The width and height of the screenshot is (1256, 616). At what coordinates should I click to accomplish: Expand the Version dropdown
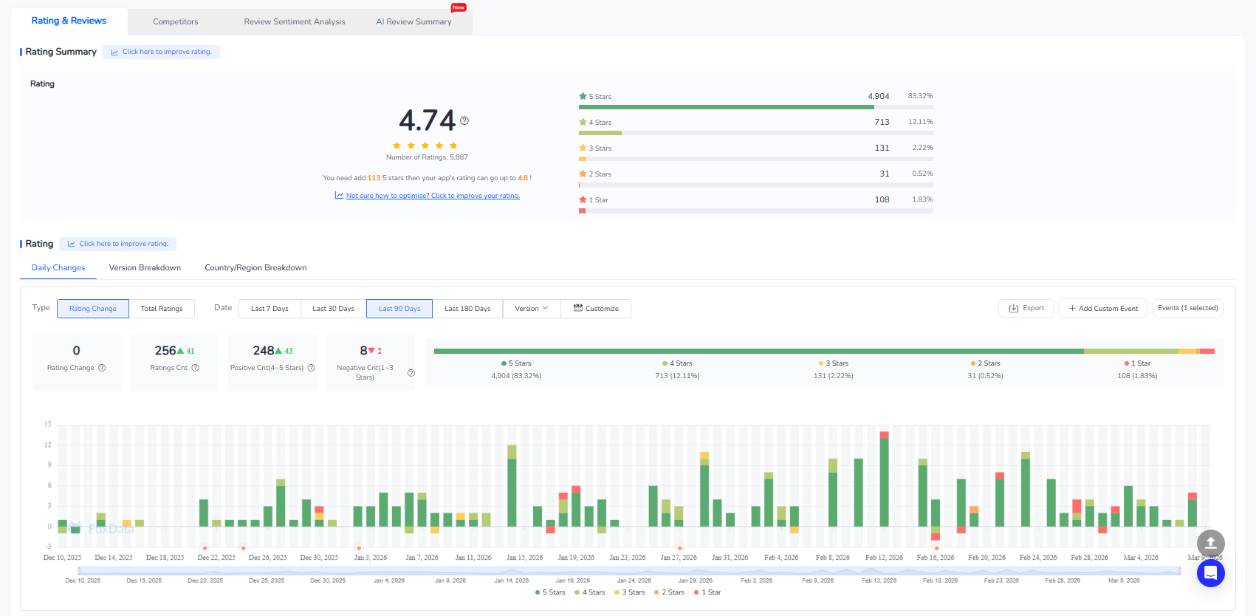532,309
